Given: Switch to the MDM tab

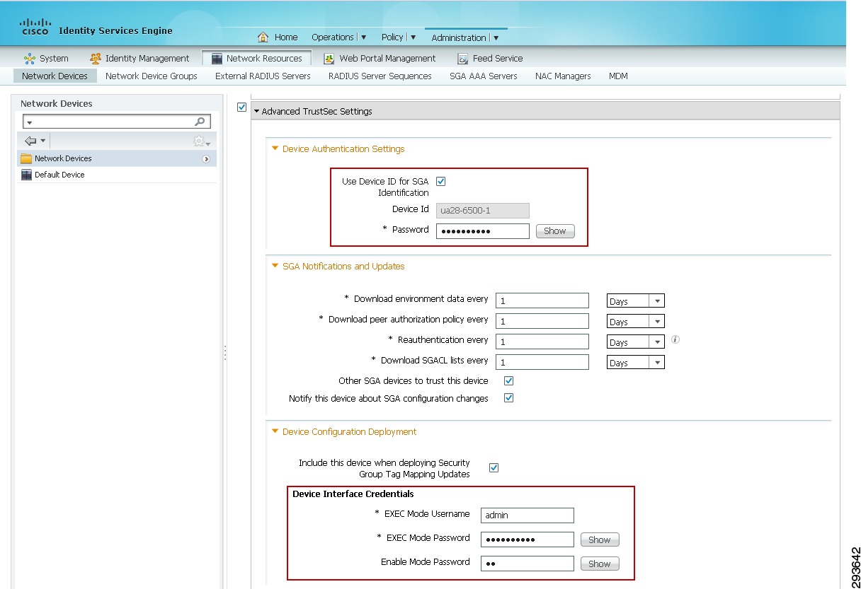Looking at the screenshot, I should pos(618,76).
